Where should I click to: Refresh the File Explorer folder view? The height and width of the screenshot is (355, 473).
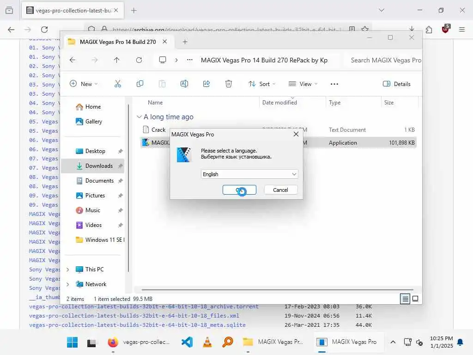point(139,60)
